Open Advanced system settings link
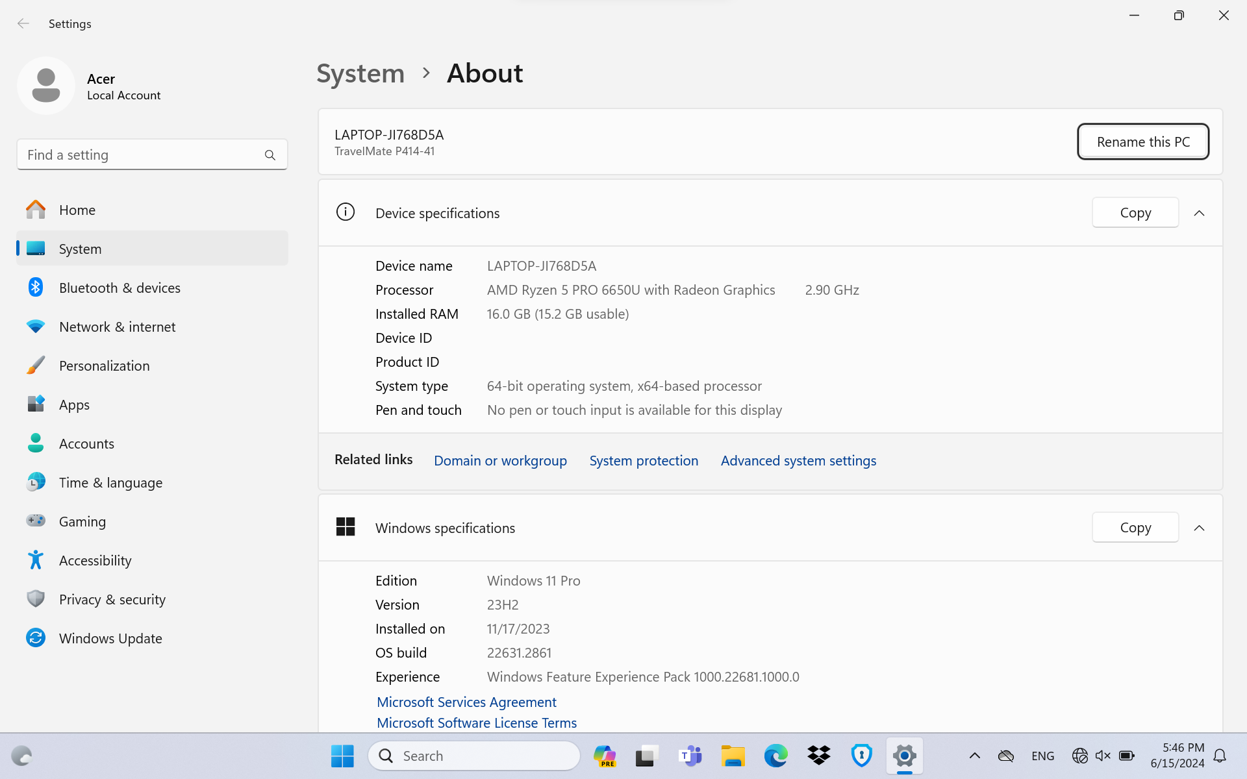 [798, 460]
